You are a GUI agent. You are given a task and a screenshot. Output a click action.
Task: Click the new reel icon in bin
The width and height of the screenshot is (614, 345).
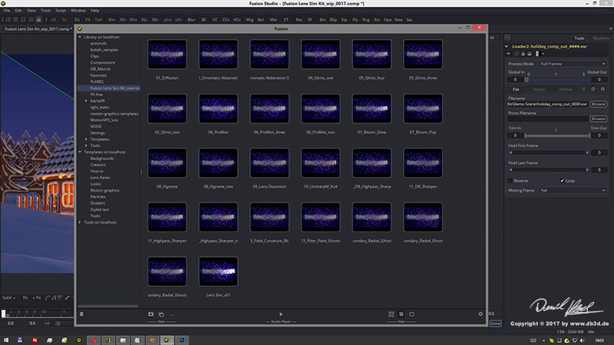[161, 314]
